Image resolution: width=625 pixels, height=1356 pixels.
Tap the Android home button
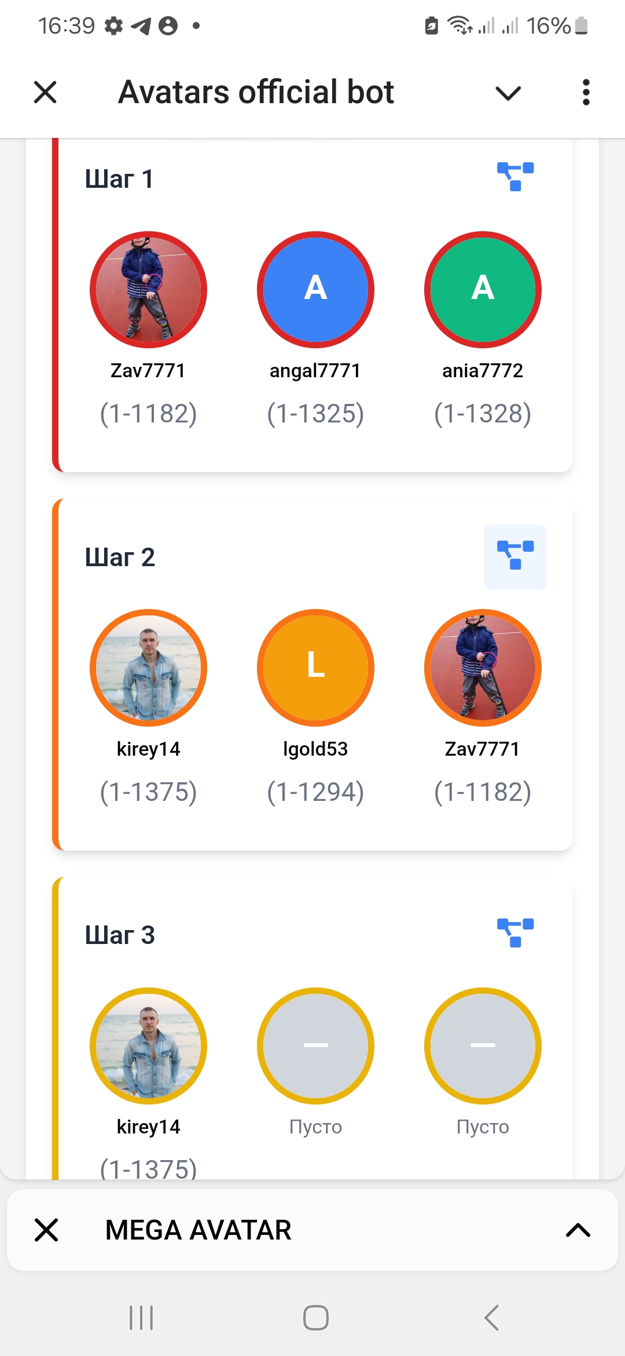[315, 1318]
